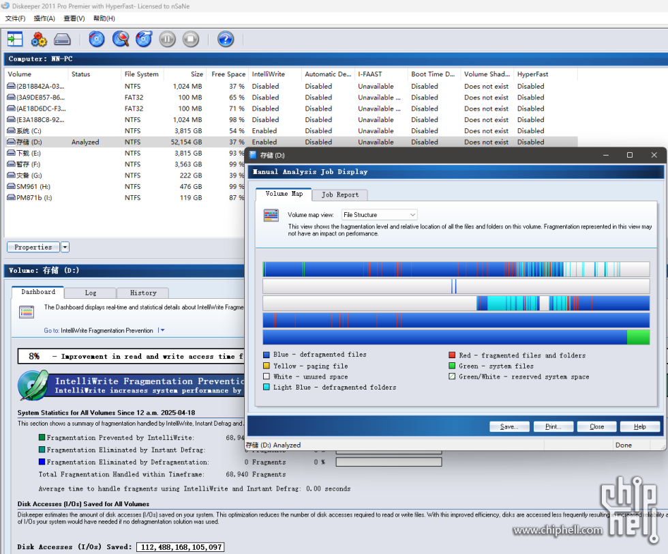Click the Save... button in dialog
The height and width of the screenshot is (554, 668).
click(509, 426)
